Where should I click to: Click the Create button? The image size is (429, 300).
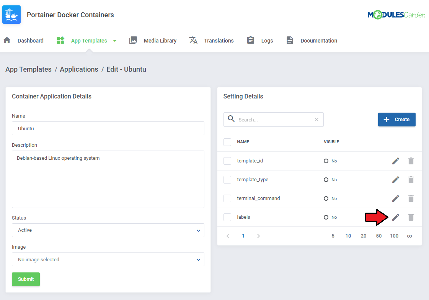point(397,120)
